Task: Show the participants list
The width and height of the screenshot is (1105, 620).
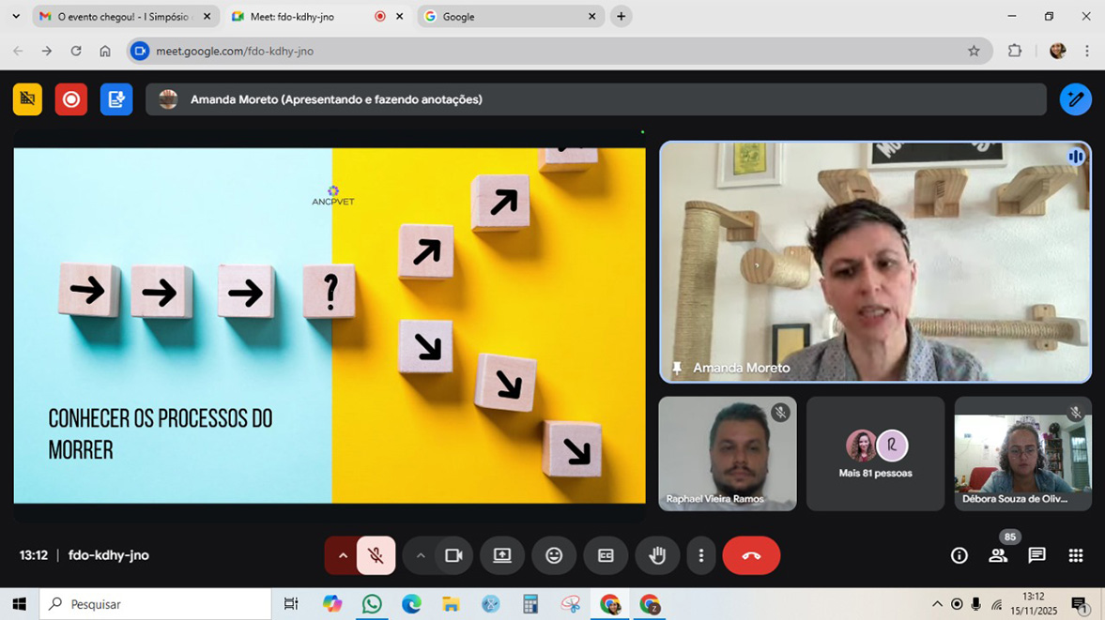Action: tap(998, 556)
